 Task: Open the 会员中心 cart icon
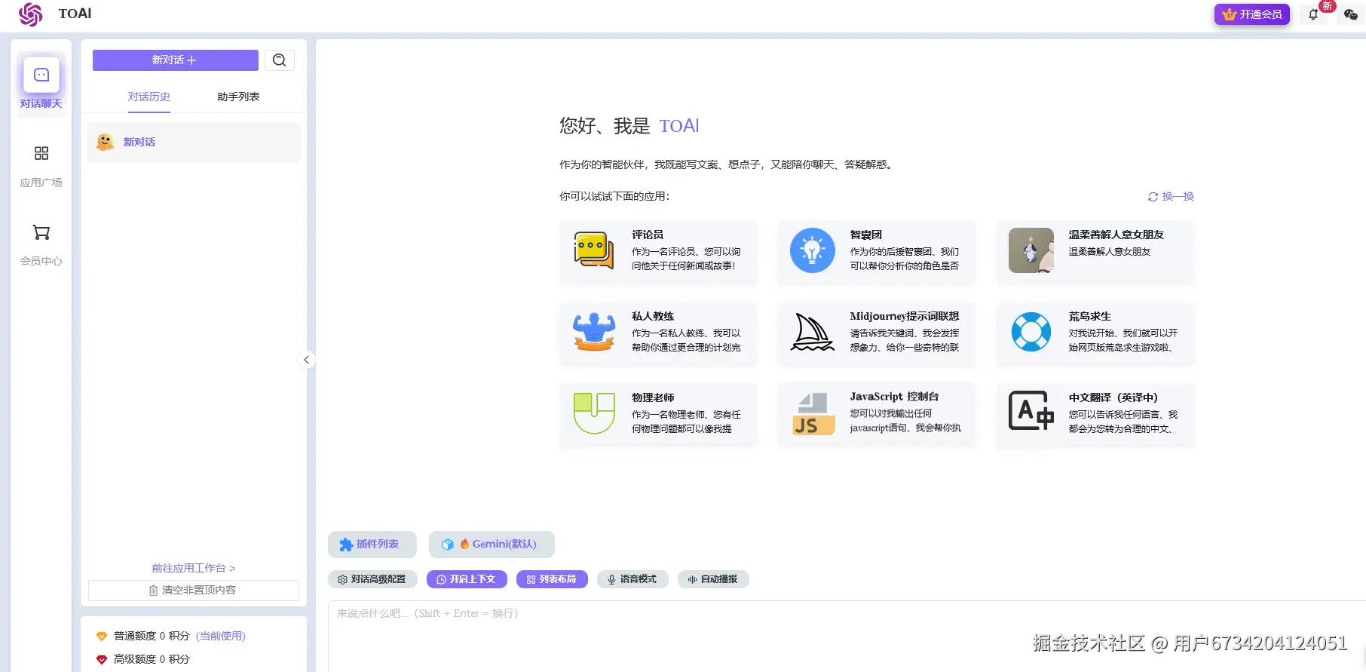(41, 232)
